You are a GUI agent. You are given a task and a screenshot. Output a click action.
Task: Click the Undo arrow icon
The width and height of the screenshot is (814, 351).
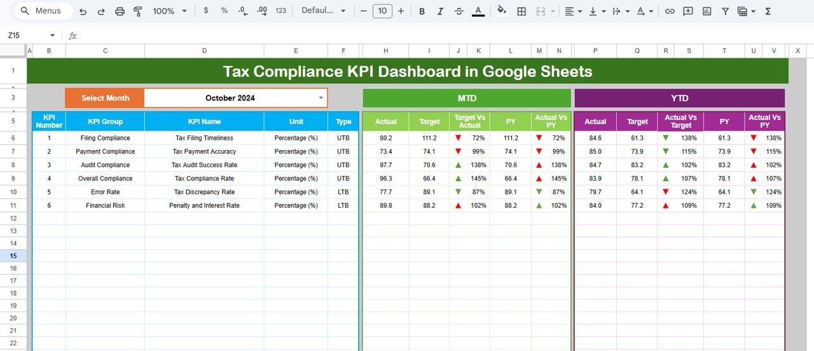click(x=83, y=11)
